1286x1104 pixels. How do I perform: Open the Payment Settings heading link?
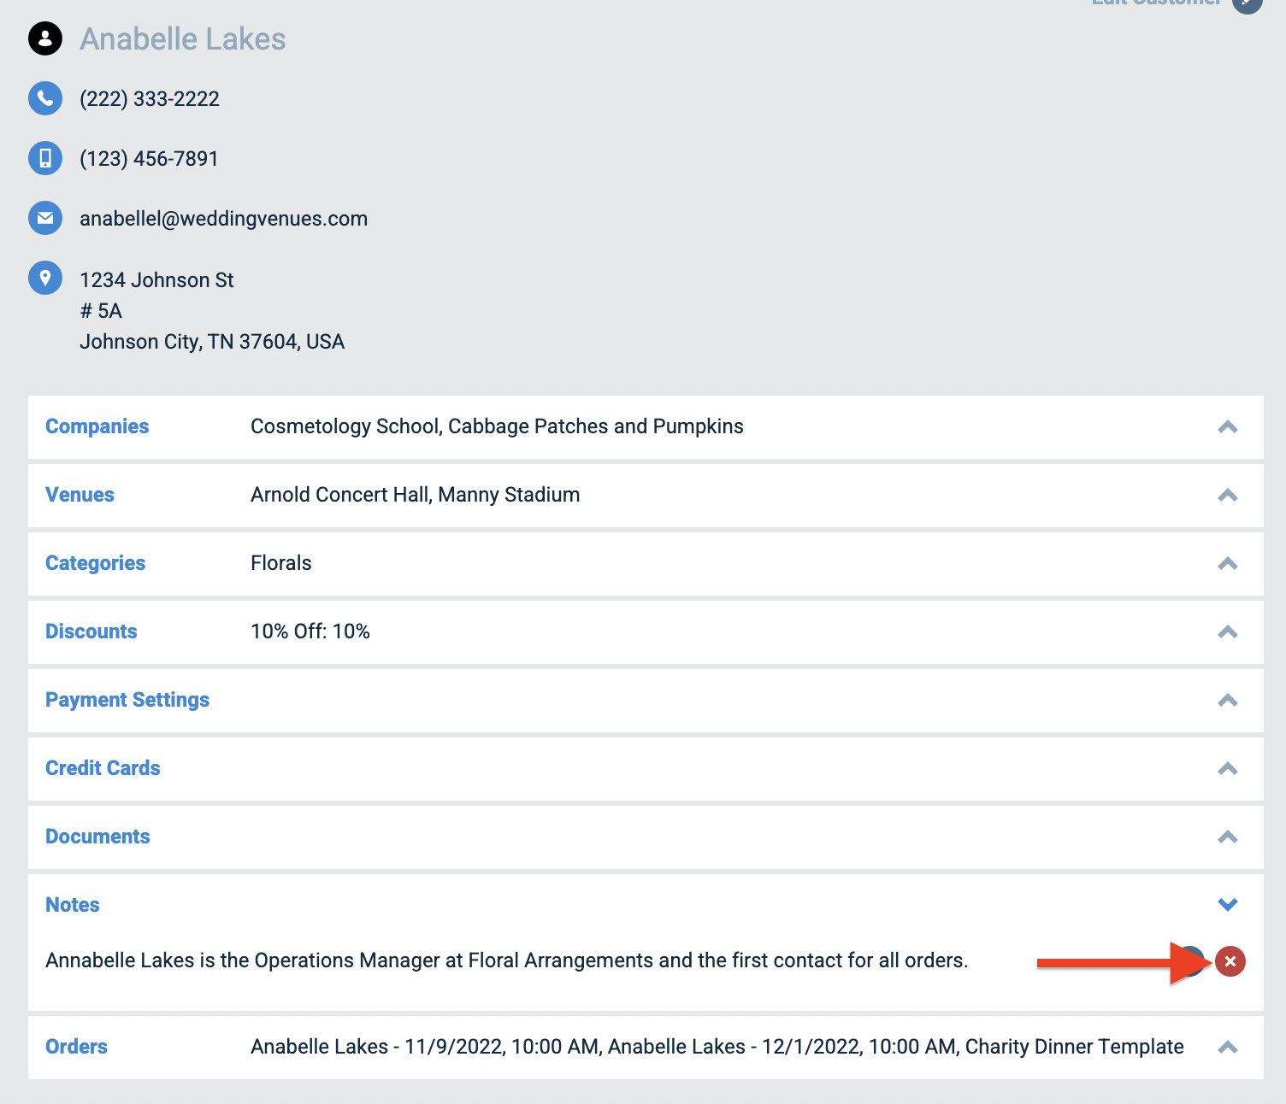pyautogui.click(x=127, y=700)
